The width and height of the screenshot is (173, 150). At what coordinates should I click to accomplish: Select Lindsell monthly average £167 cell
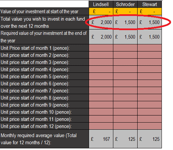click(x=101, y=139)
